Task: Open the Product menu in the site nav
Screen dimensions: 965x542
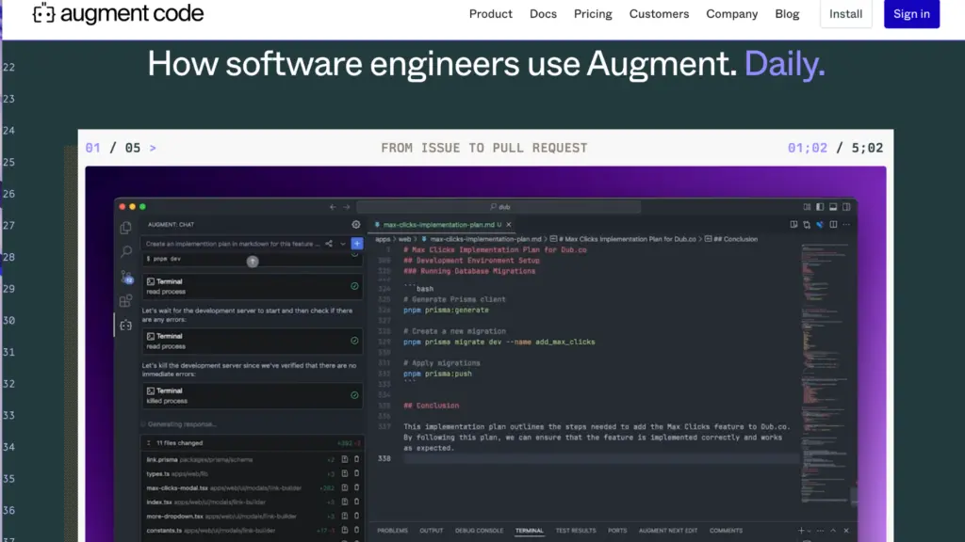Action: pos(490,13)
